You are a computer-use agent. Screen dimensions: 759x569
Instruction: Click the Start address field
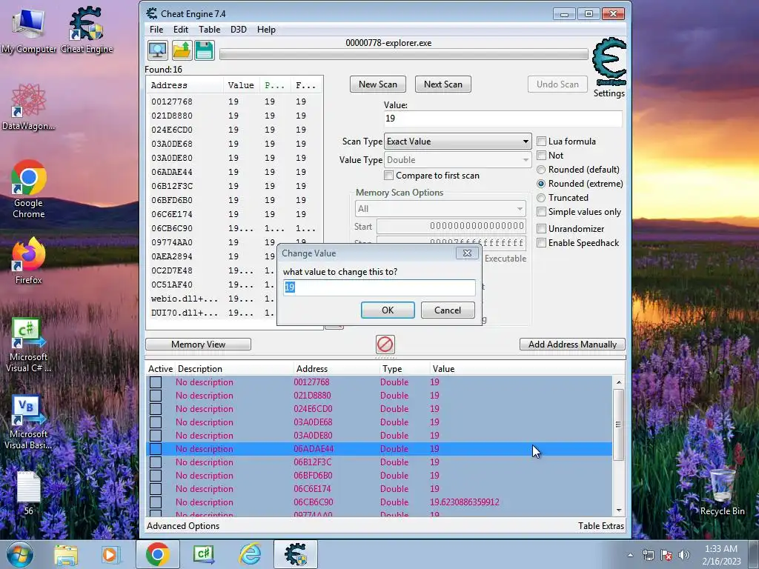click(451, 226)
